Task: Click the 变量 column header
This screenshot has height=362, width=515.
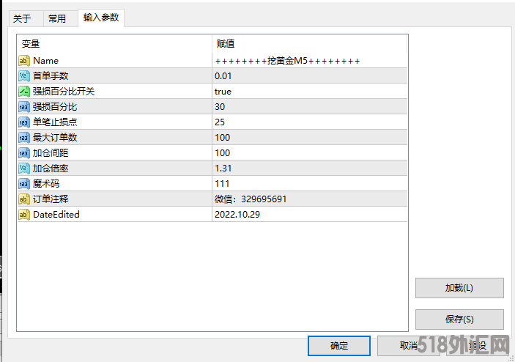Action: 114,44
